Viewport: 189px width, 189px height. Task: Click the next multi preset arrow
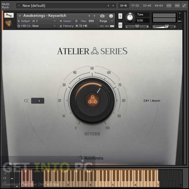pyautogui.click(x=113, y=6)
